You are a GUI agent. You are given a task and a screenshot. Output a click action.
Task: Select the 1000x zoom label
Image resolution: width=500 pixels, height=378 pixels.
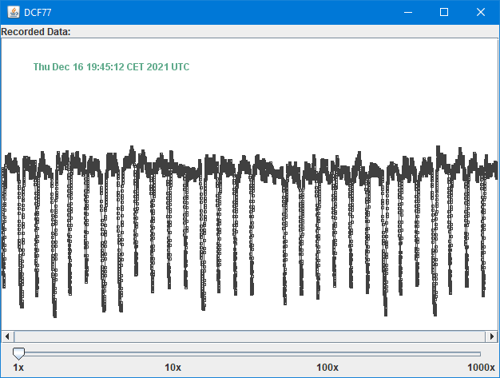click(x=481, y=367)
